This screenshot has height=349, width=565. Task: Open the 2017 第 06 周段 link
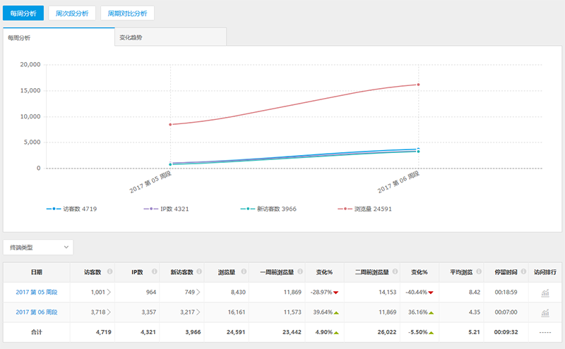(37, 312)
